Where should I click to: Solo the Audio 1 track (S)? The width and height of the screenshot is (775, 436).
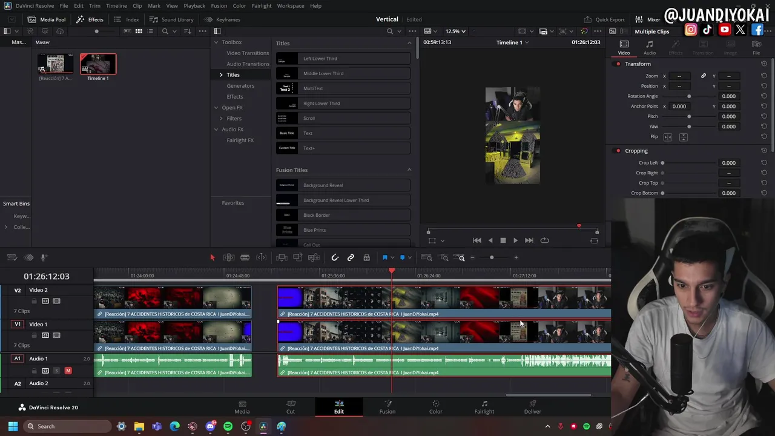click(56, 371)
